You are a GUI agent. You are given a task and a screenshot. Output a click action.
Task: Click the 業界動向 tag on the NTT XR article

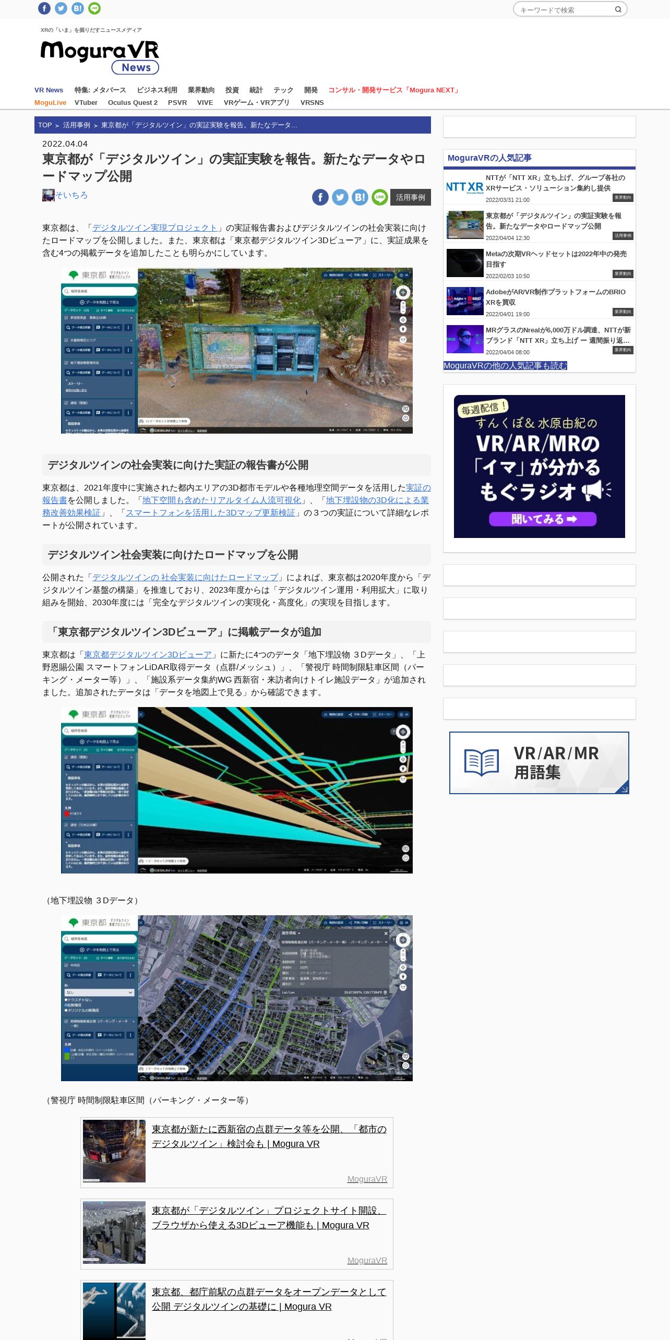[x=623, y=198]
